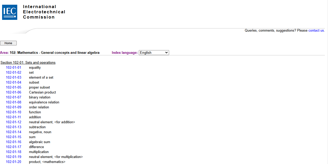Open the Index language dropdown
The height and width of the screenshot is (164, 328).
tap(154, 52)
